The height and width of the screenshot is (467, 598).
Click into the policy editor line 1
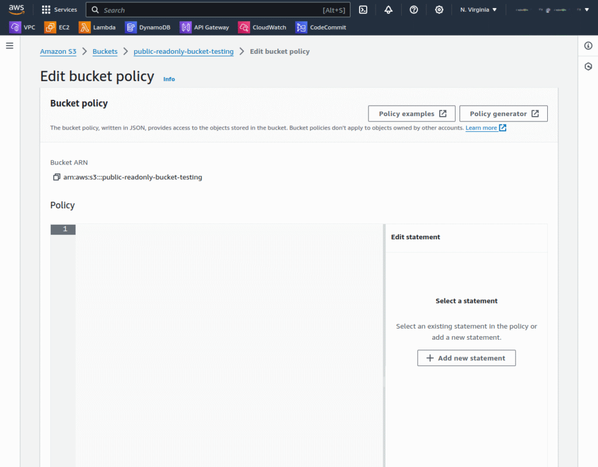(229, 229)
